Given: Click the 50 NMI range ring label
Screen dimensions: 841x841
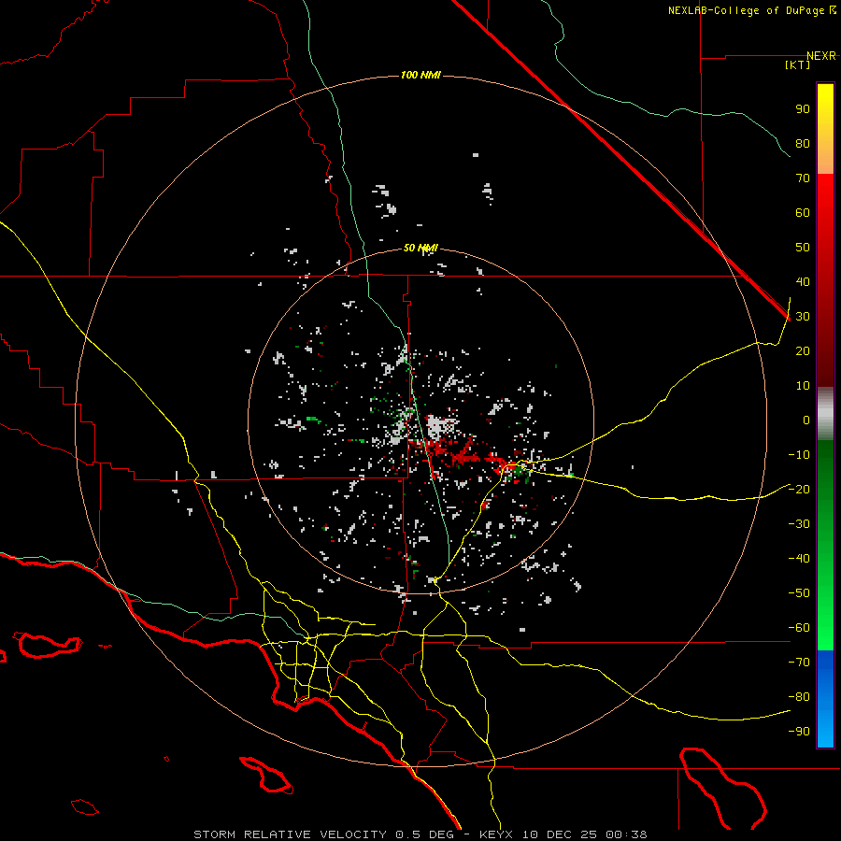Looking at the screenshot, I should coord(420,248).
